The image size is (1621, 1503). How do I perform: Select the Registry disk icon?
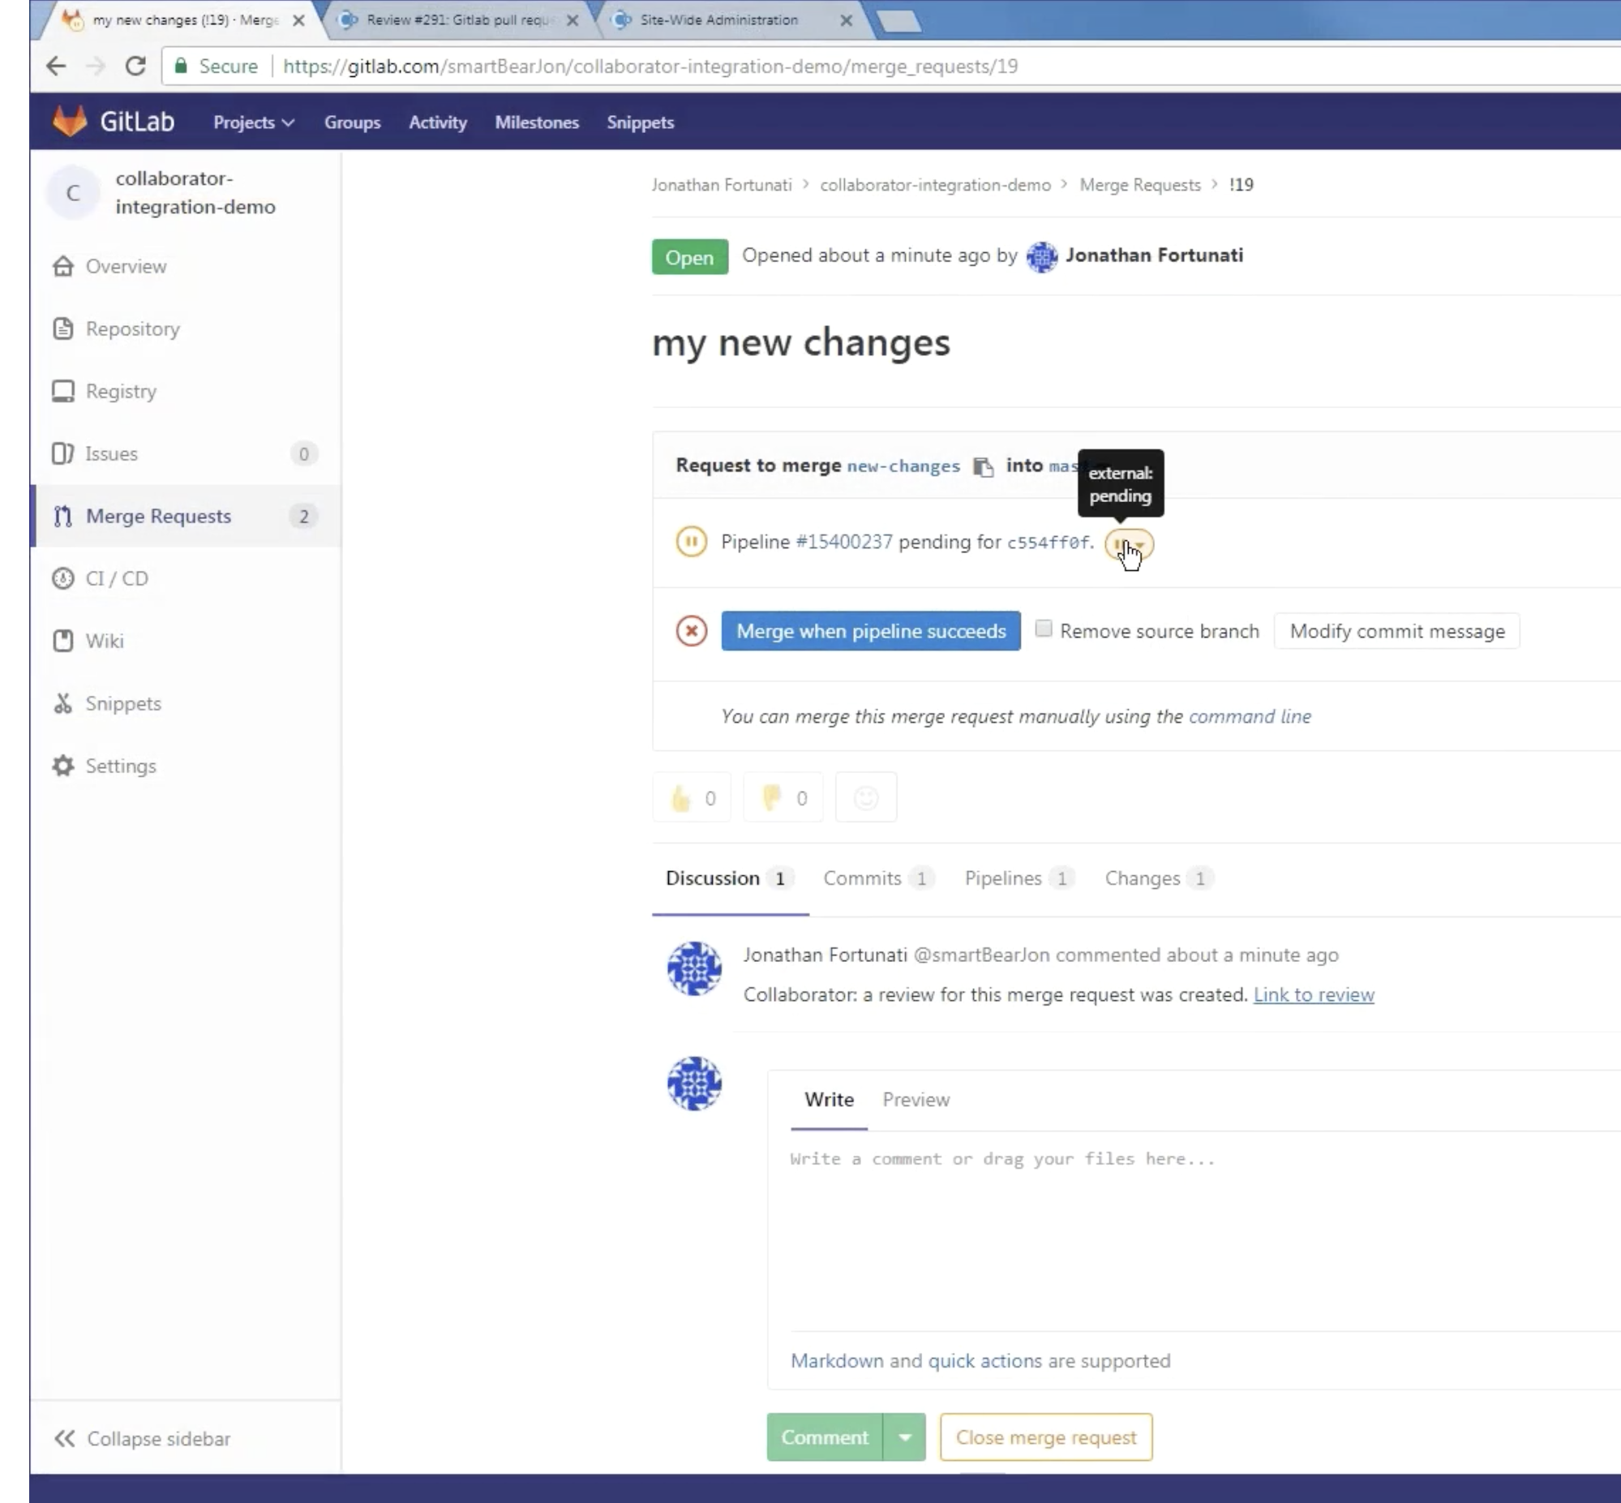click(x=63, y=391)
